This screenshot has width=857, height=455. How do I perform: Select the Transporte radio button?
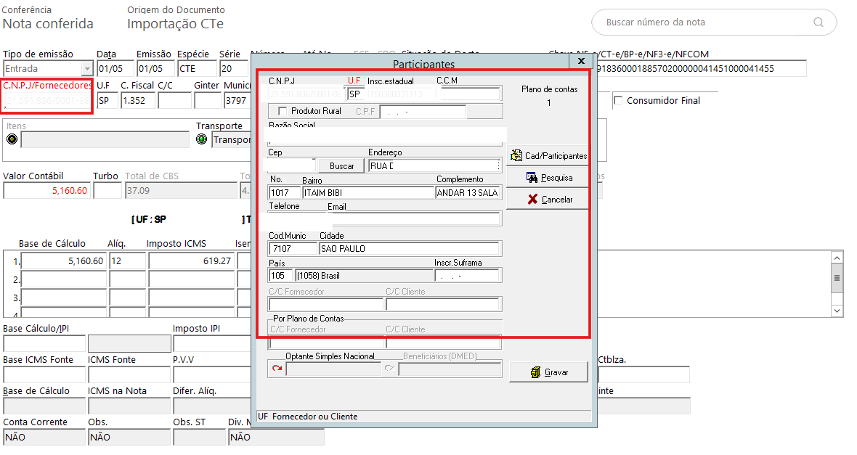click(202, 139)
